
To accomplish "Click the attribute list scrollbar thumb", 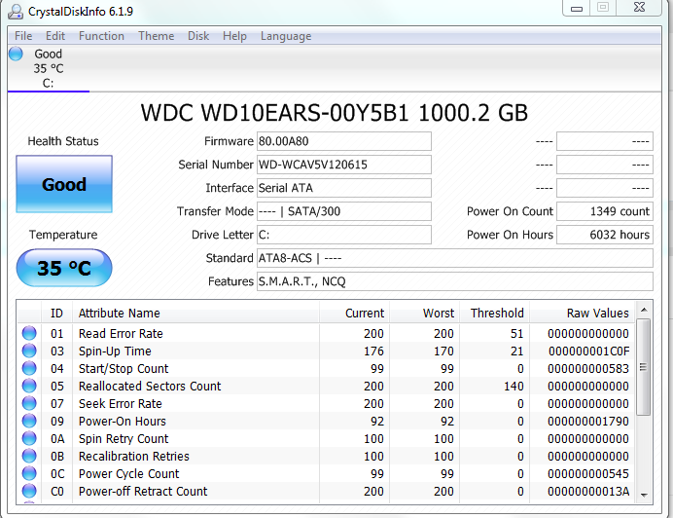I will [644, 367].
